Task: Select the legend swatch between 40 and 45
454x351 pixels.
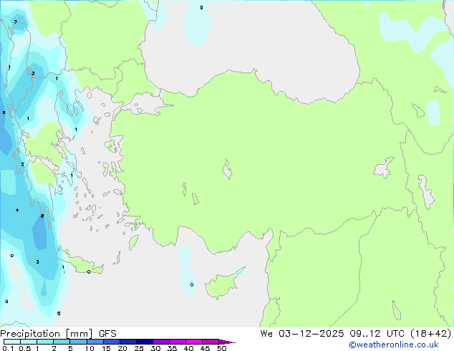Action: click(194, 342)
